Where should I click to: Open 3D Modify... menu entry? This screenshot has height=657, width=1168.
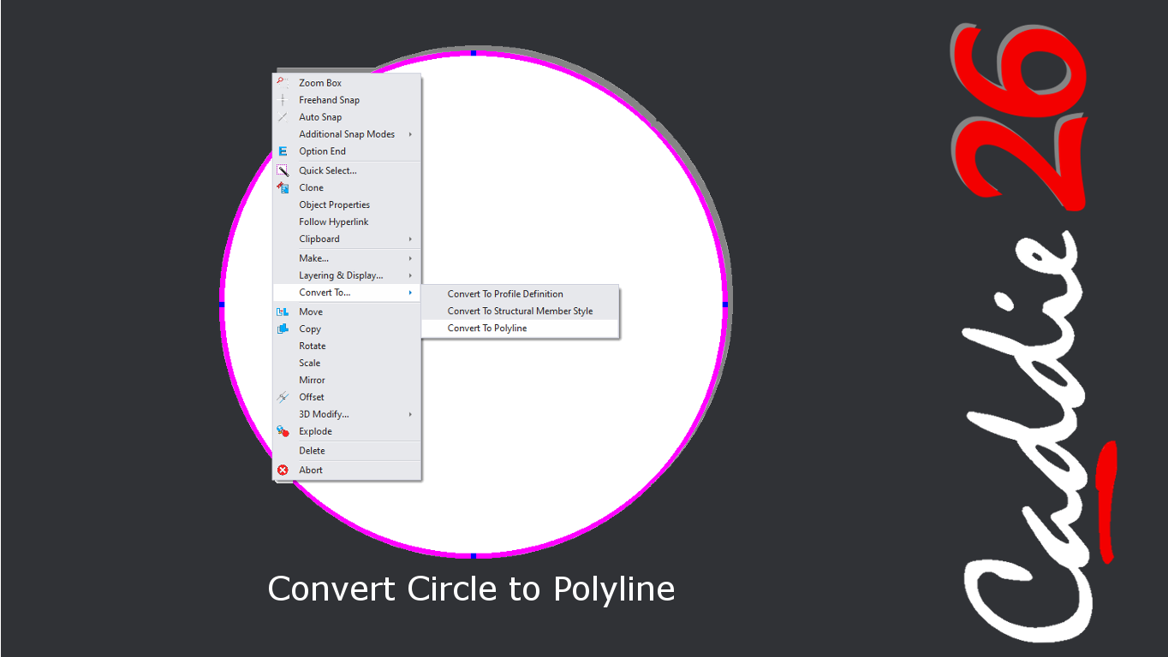(x=347, y=414)
